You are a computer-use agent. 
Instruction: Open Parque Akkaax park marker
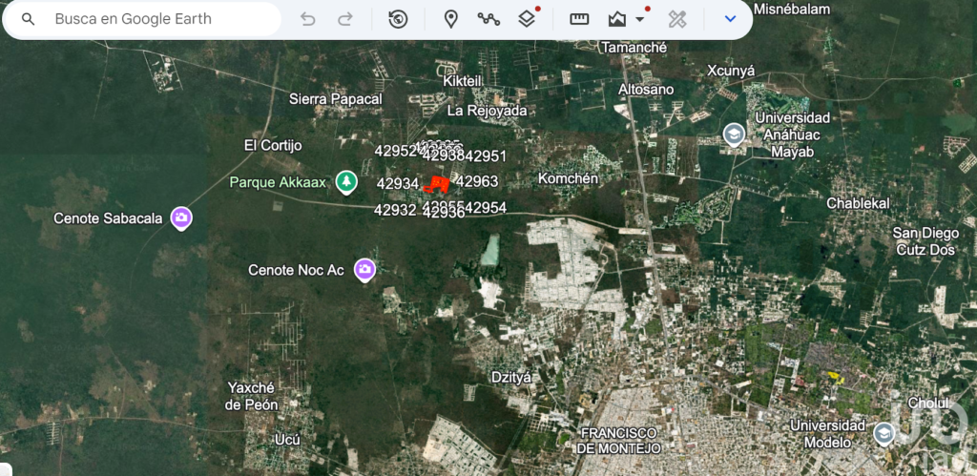pos(346,182)
